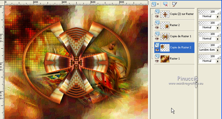Click the layers palette splitter handle
The width and height of the screenshot is (222, 119).
[x=196, y=82]
